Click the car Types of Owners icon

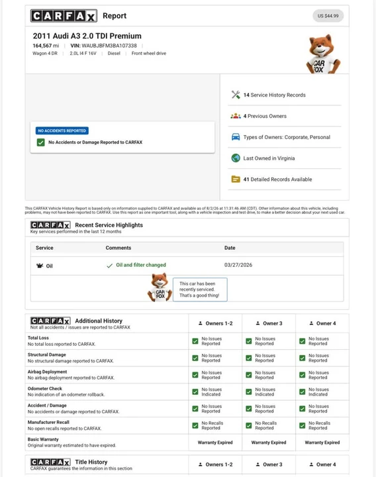236,137
